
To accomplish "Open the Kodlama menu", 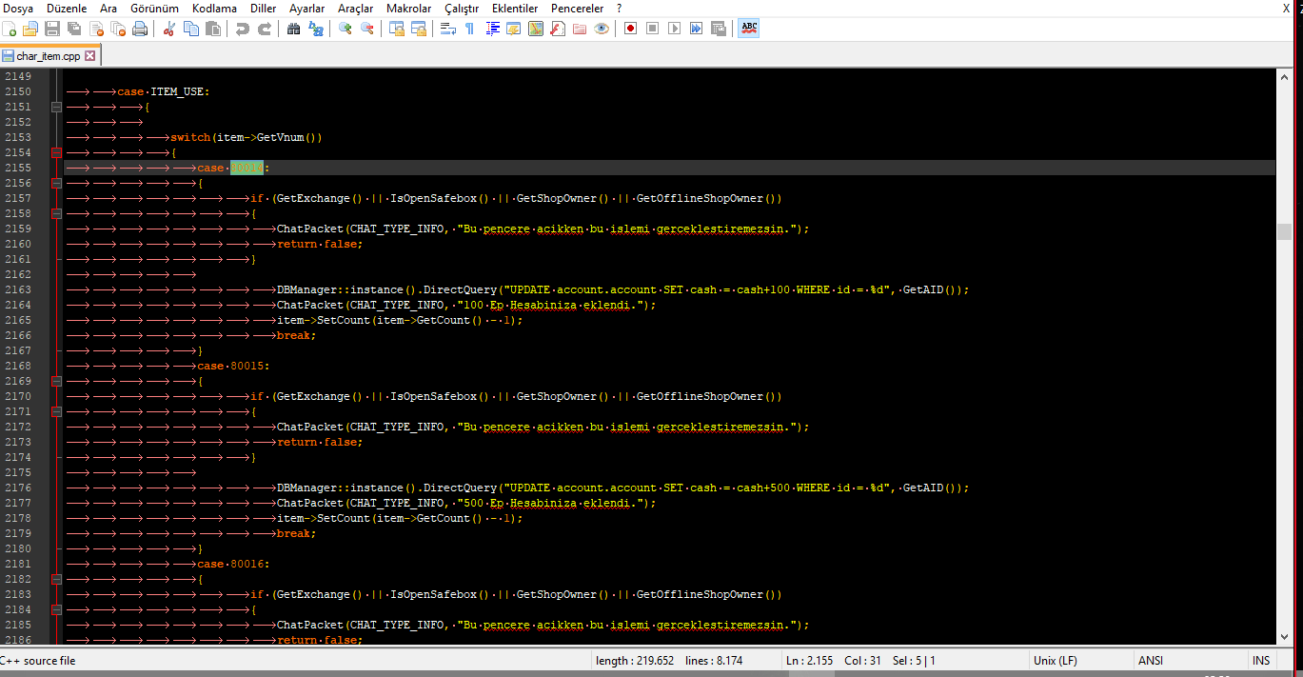I will click(x=214, y=8).
